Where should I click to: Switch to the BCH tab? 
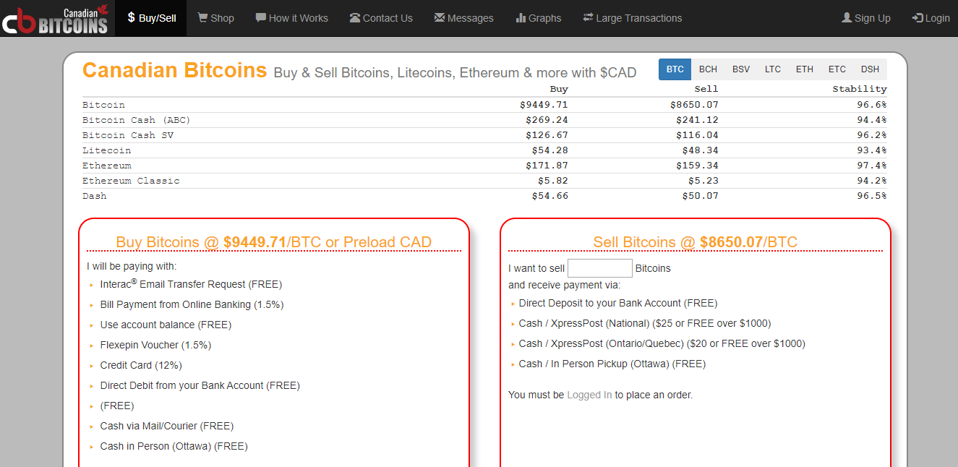point(708,69)
